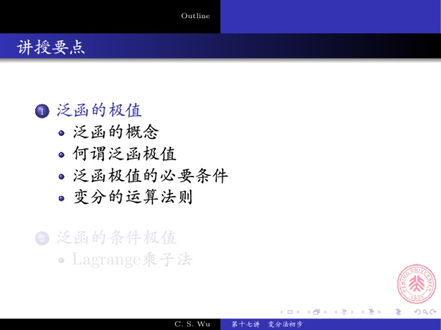
Task: Click the dimmed 泛函的条件极值 section
Action: 117,238
